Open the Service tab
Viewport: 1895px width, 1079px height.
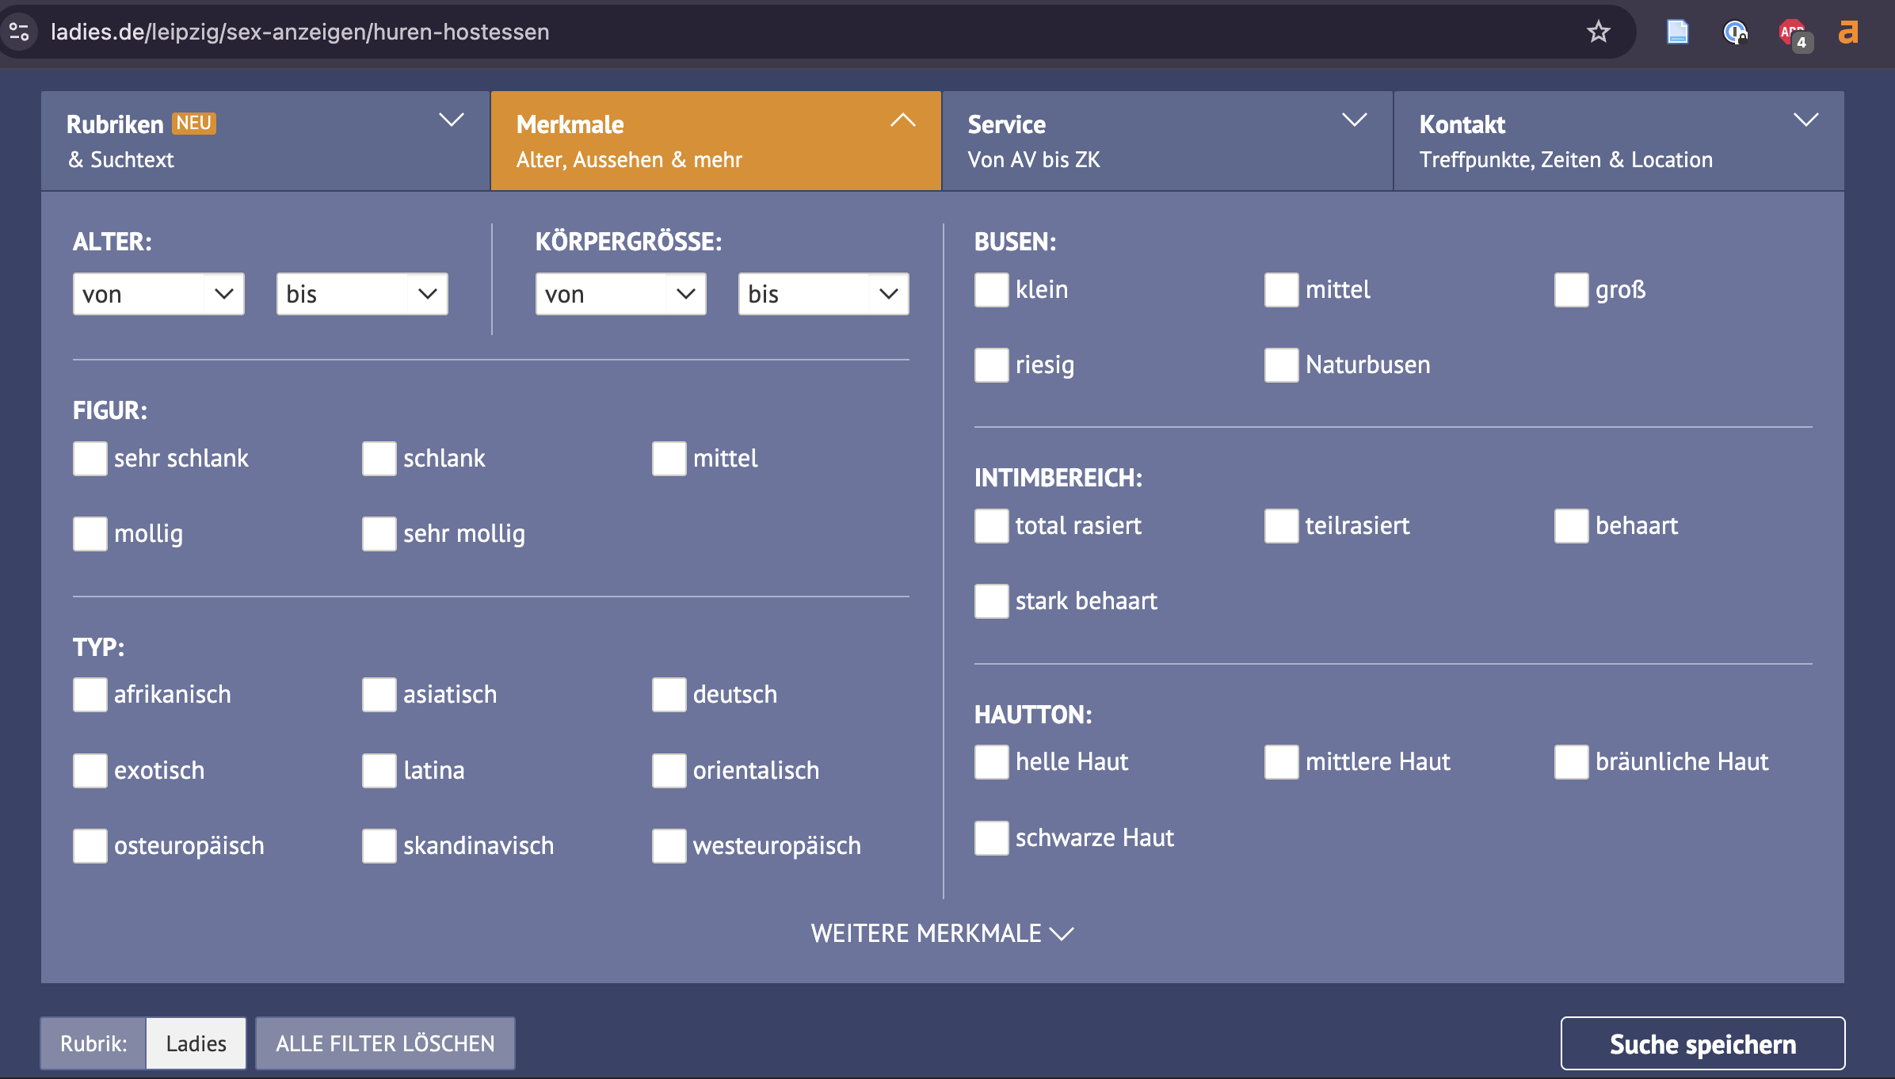1166,141
